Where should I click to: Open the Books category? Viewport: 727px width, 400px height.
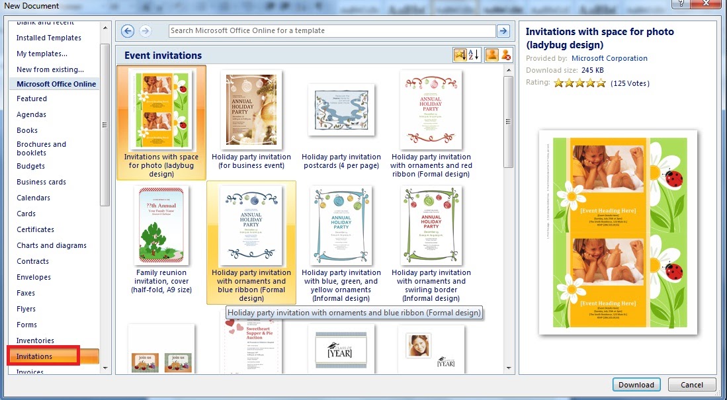click(x=27, y=130)
